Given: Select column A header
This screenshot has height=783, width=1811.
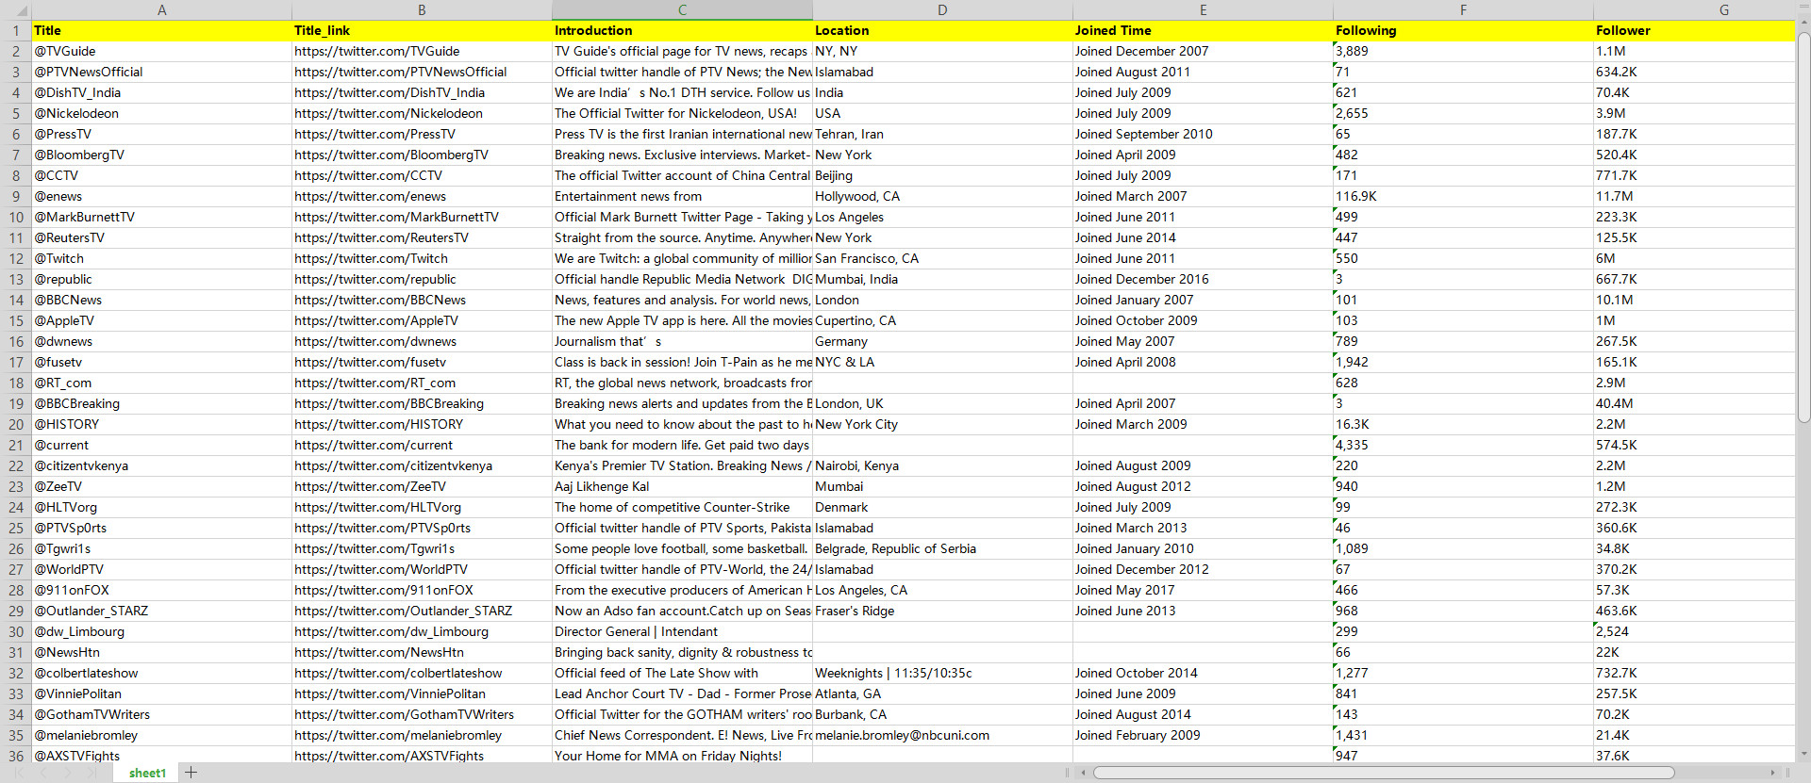Looking at the screenshot, I should [x=161, y=9].
